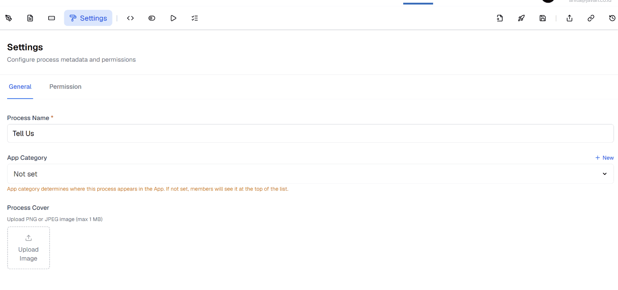The height and width of the screenshot is (290, 618).
Task: Click the export upload arrow icon
Action: pyautogui.click(x=569, y=18)
